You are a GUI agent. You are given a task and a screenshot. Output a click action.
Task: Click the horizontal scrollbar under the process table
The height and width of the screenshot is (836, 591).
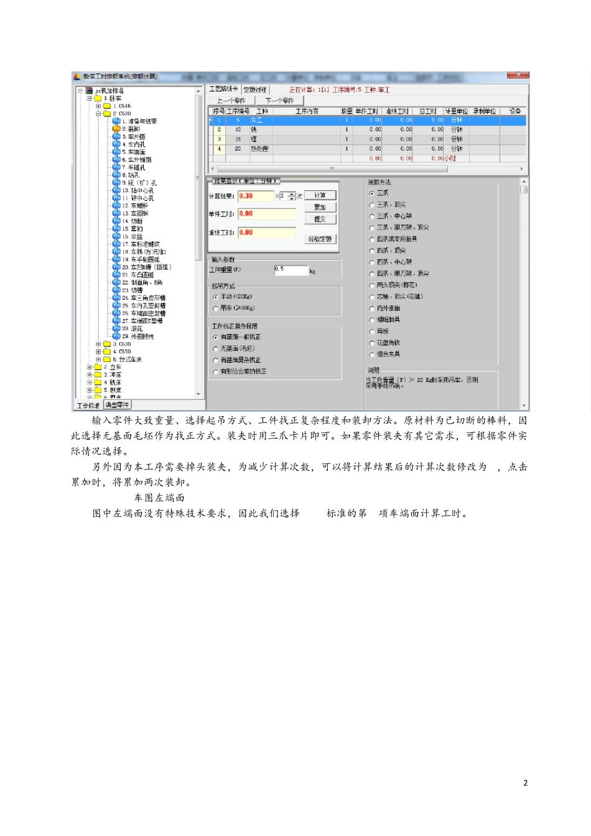pos(367,169)
